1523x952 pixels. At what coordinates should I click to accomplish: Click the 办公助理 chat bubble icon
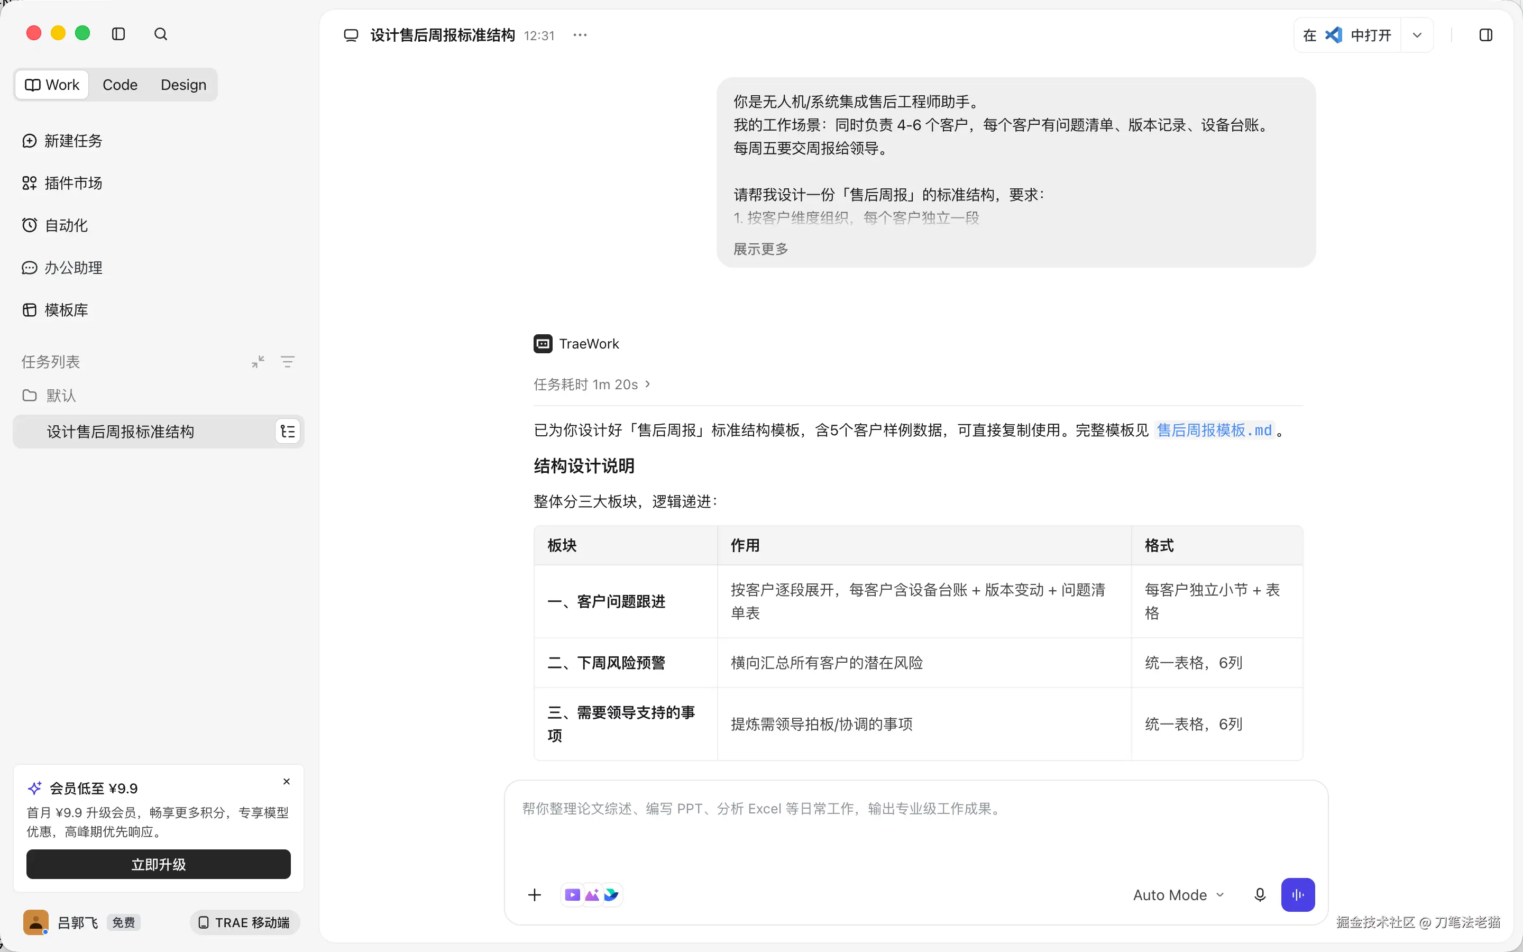pyautogui.click(x=30, y=268)
